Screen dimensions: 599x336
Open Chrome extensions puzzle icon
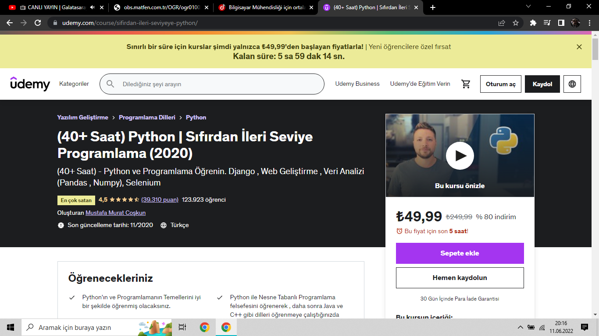point(533,23)
